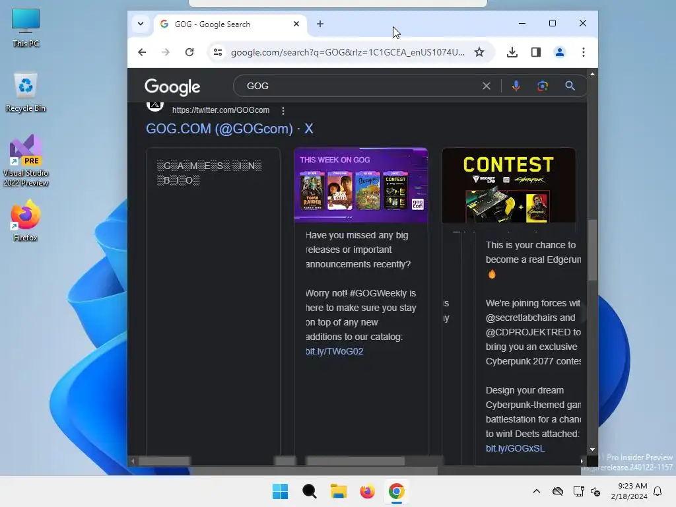Submit search with magnifier icon
This screenshot has width=676, height=507.
[570, 86]
